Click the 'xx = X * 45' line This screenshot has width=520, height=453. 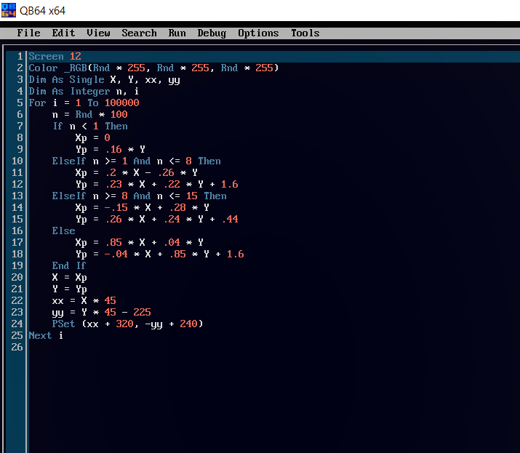(84, 300)
